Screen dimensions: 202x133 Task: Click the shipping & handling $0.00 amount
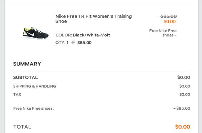tap(185, 86)
